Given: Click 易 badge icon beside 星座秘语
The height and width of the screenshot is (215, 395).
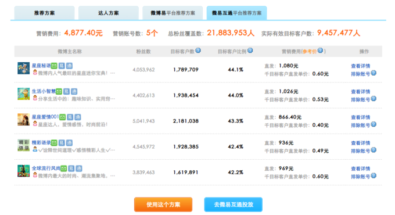Looking at the screenshot, I should [x=62, y=66].
